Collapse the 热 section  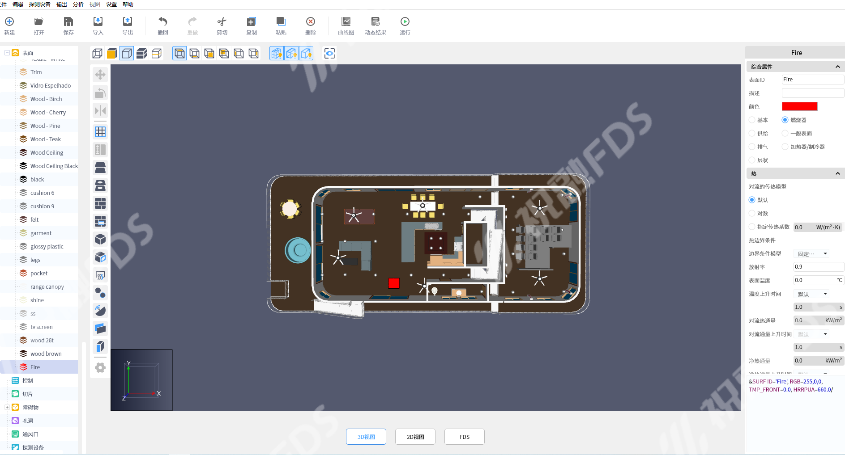pyautogui.click(x=837, y=173)
